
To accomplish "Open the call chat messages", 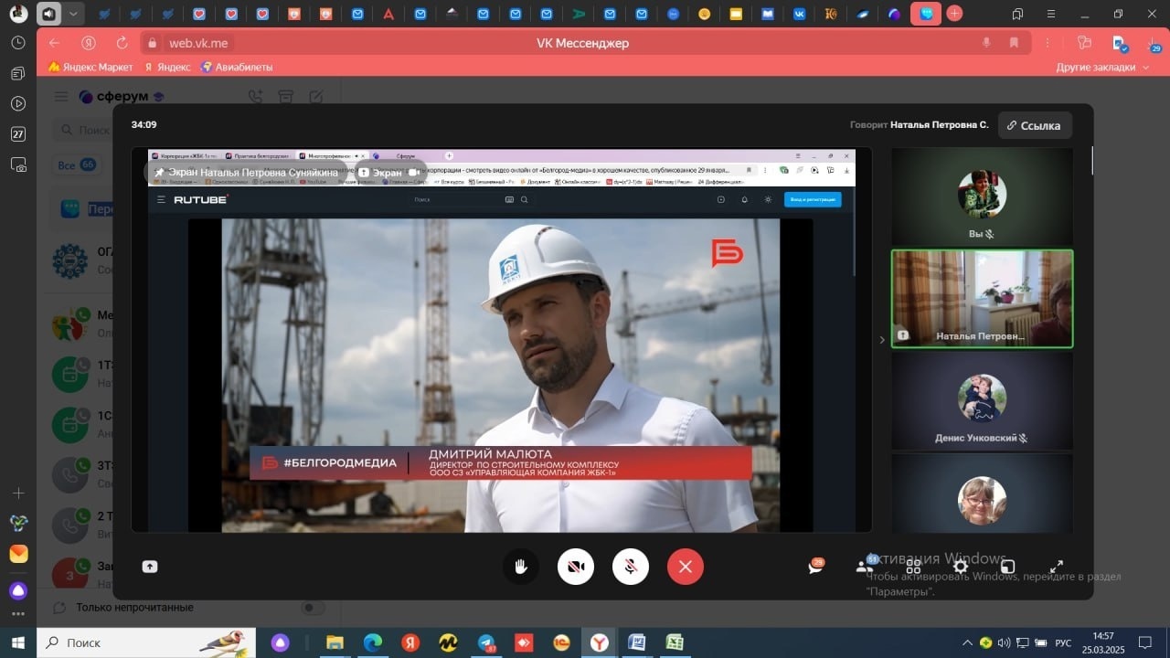I will [816, 567].
